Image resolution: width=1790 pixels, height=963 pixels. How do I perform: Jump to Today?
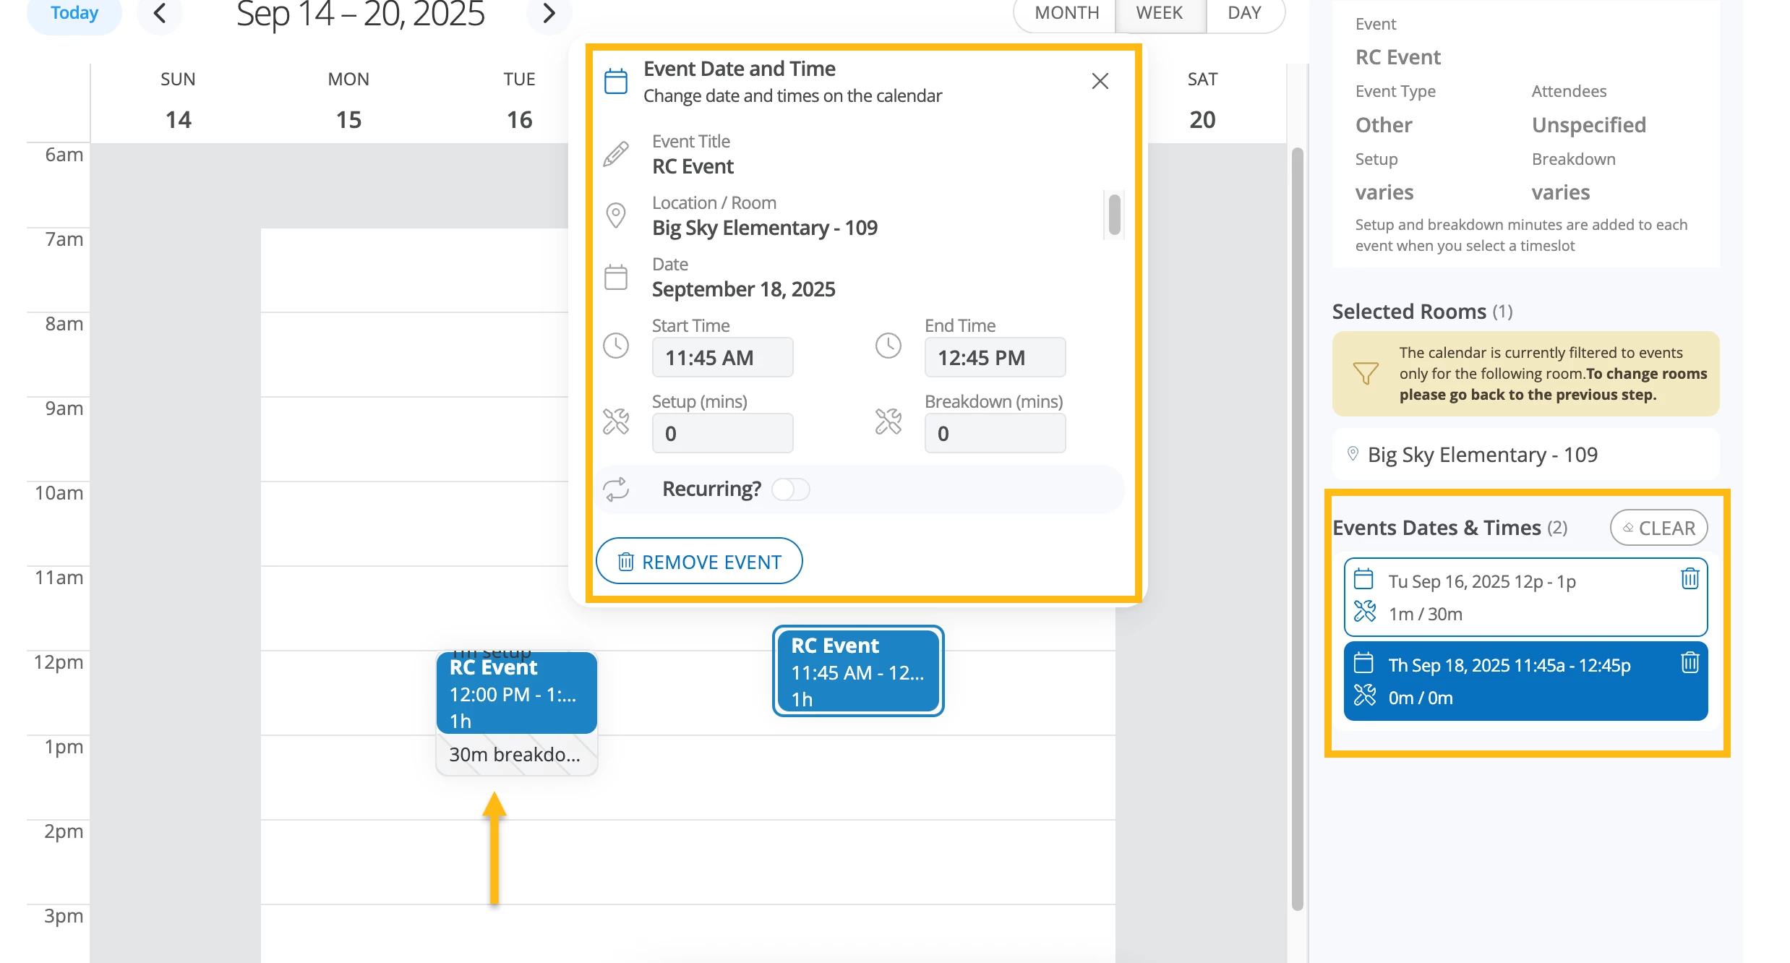[74, 13]
